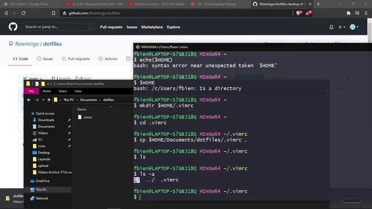Open Desktop in the navigation pane

coord(41,153)
